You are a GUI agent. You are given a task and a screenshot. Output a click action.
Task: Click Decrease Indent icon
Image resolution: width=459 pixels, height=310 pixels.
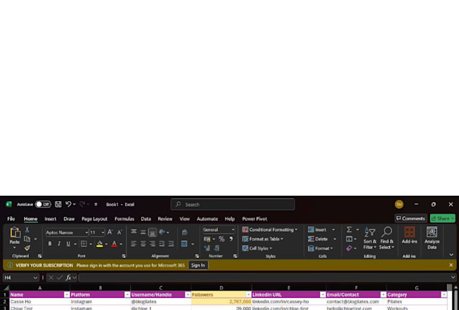coord(162,244)
